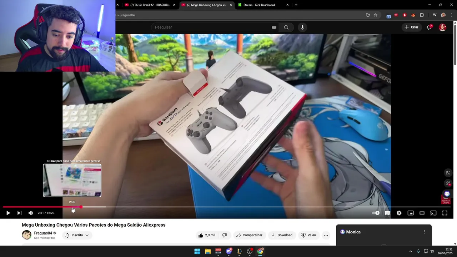
Task: Close the Mega Unboxing tab
Action: 231,5
